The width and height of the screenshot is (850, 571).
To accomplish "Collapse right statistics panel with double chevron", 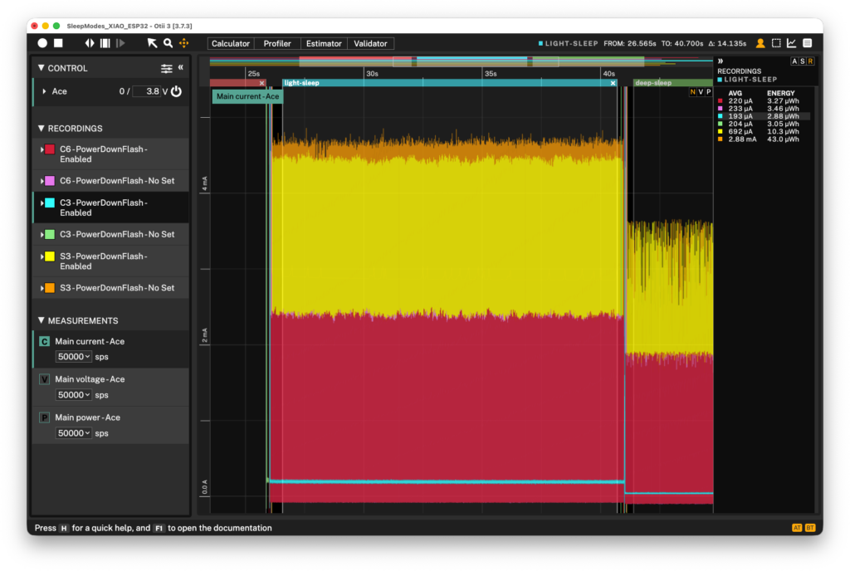I will 721,61.
